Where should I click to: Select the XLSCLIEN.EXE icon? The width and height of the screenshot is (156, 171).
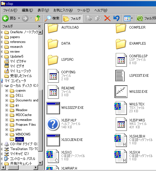click(53, 140)
